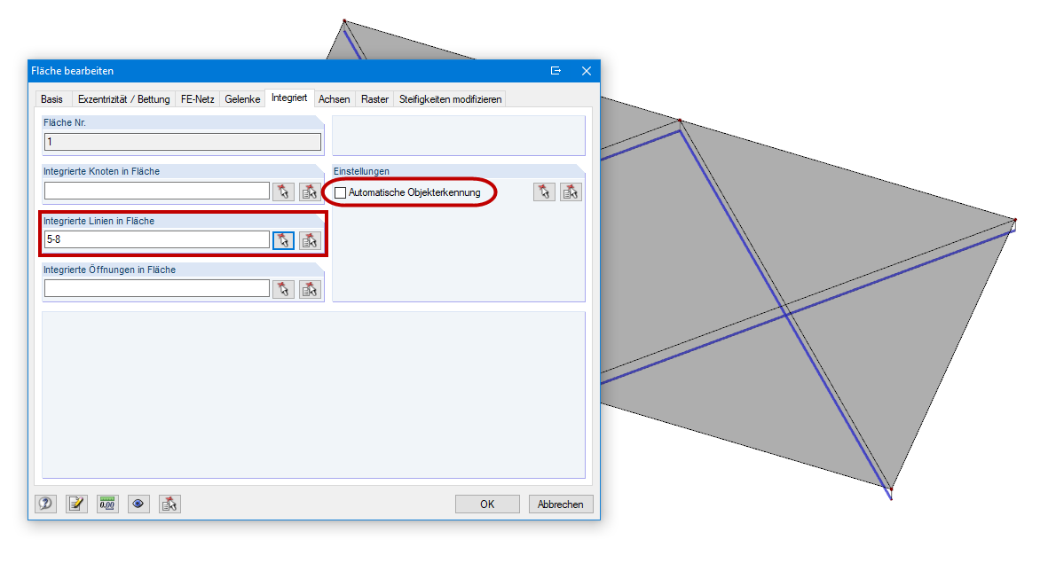Viewport: 1048px width, 563px height.
Task: Pick integrated openings graphically in the model
Action: tap(283, 289)
